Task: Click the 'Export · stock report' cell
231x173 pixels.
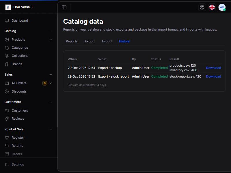Action: [113, 76]
